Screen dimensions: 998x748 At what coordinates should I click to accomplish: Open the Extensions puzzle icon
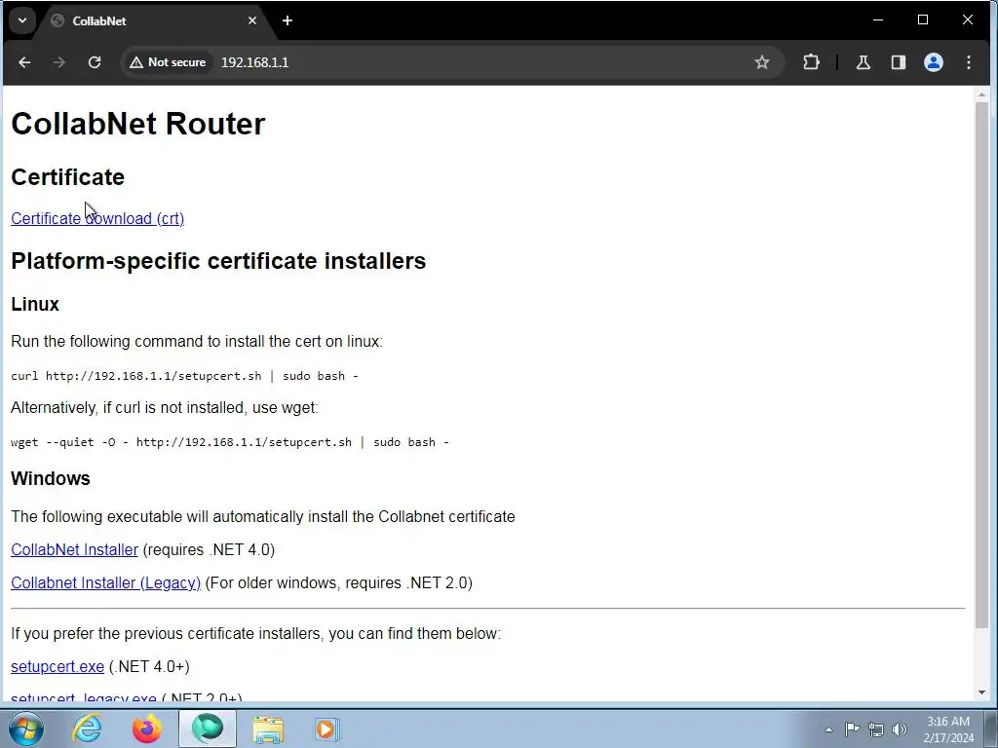click(x=811, y=62)
